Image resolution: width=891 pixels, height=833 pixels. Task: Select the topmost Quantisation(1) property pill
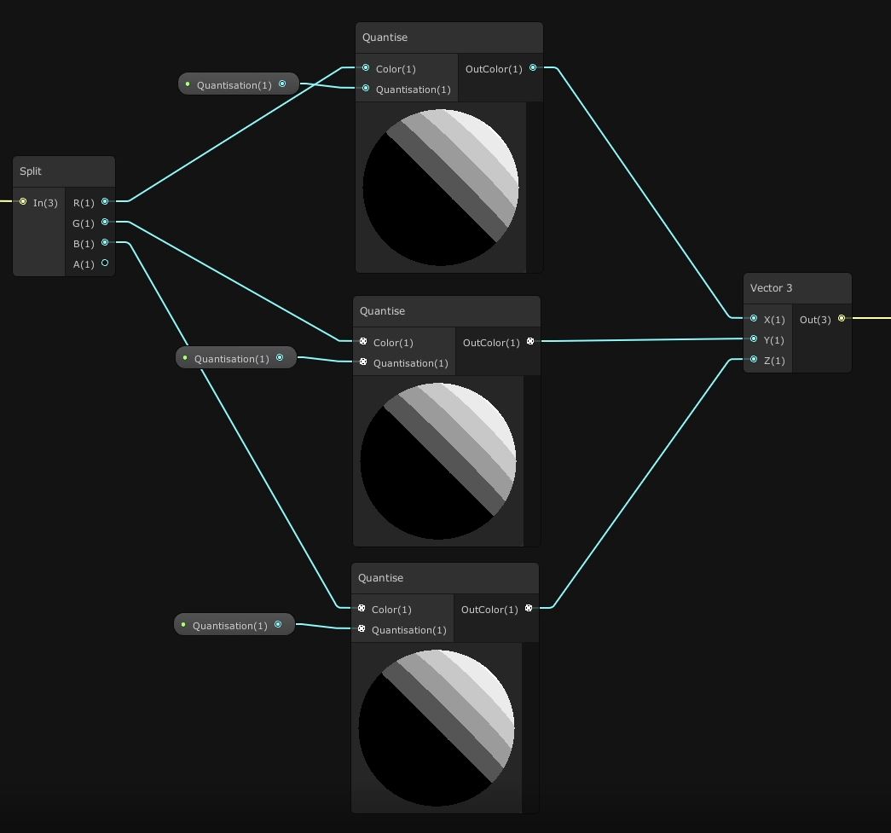234,84
